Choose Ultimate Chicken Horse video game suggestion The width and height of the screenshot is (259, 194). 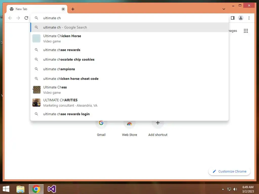click(129, 38)
